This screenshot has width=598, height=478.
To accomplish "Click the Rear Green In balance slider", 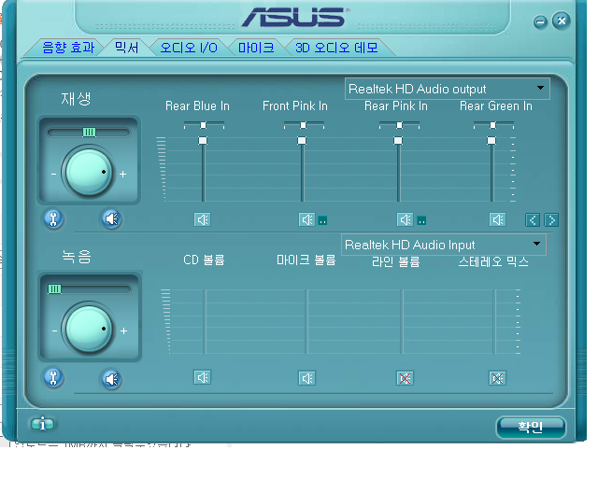I will pyautogui.click(x=493, y=125).
